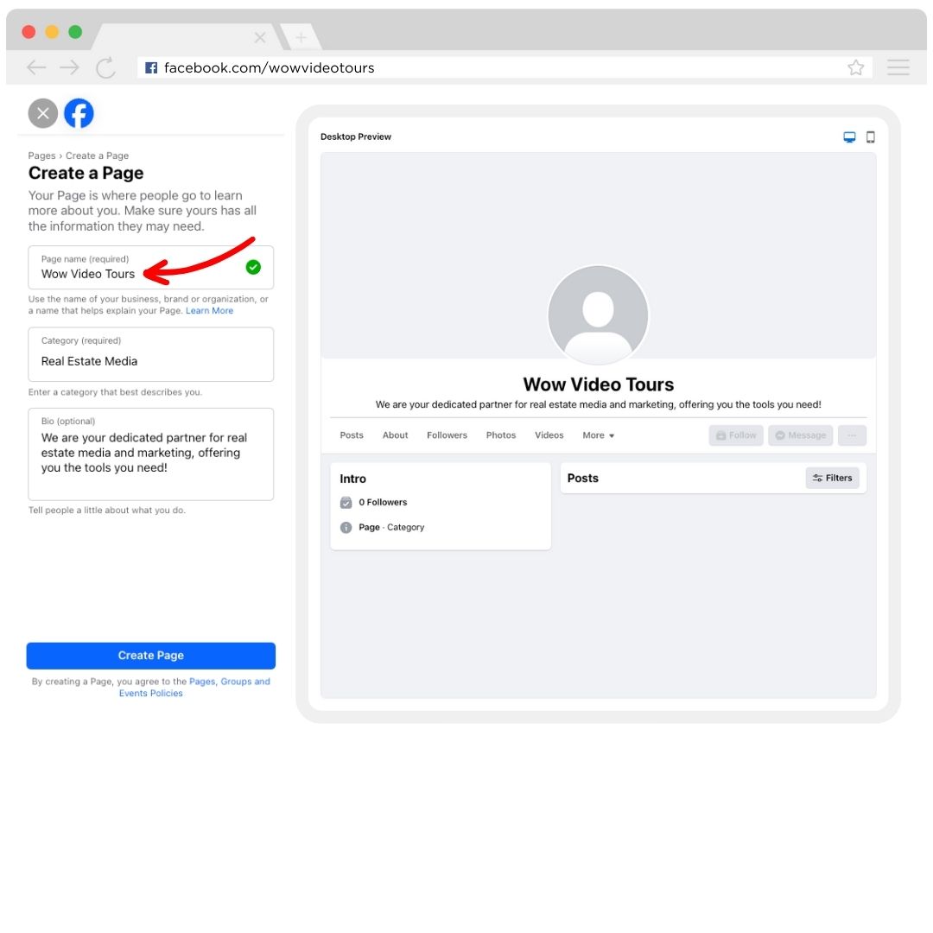Select the Posts tab in preview
The image size is (933, 933).
pyautogui.click(x=352, y=435)
